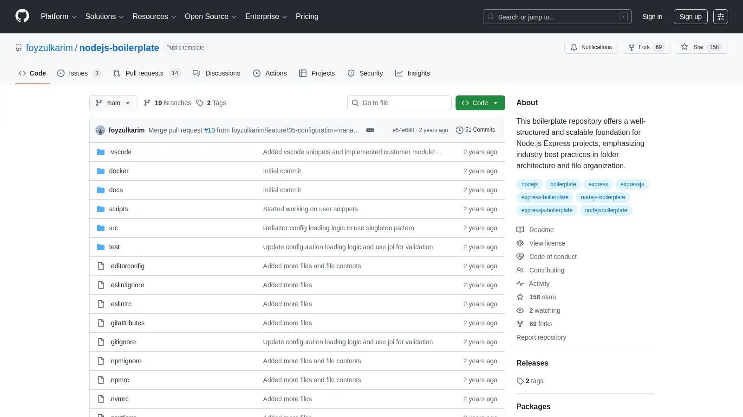Click the eye icon next to 2 watching

[520, 310]
